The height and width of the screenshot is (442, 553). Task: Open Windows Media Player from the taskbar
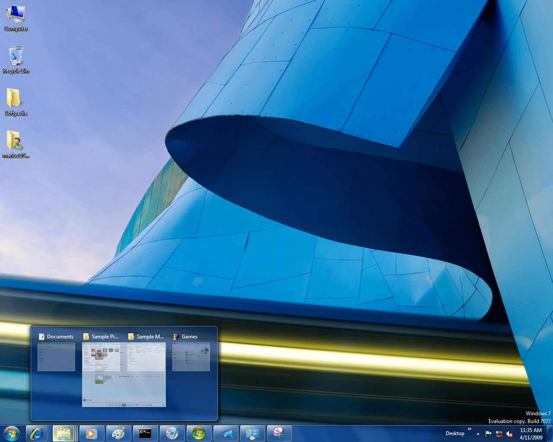[x=91, y=433]
